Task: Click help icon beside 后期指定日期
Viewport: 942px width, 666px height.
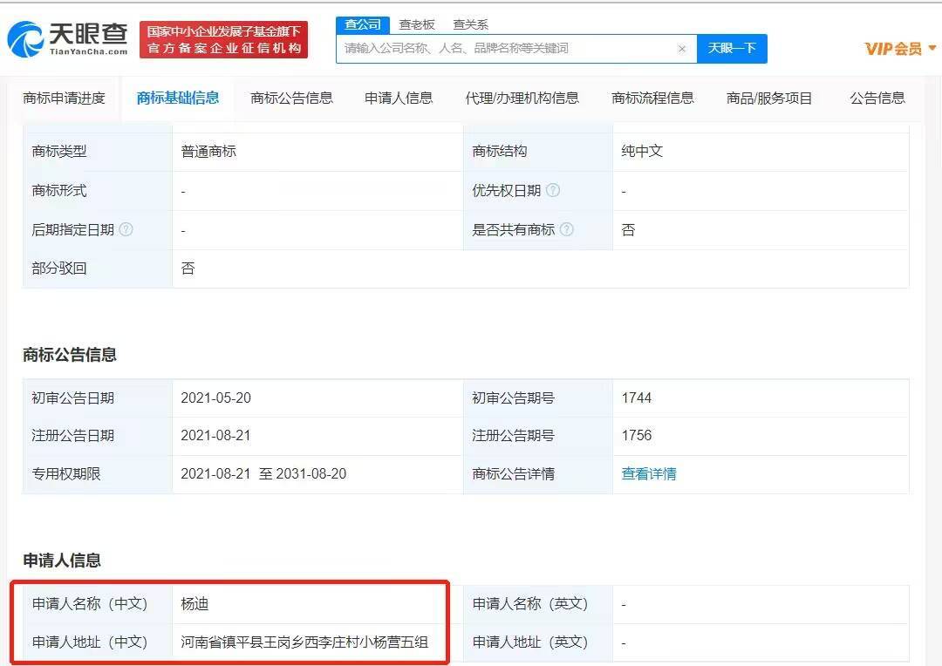Action: 126,230
